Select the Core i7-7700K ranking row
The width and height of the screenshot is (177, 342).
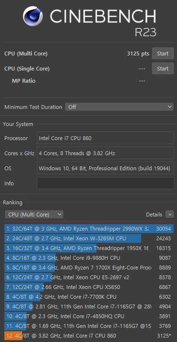click(x=89, y=297)
